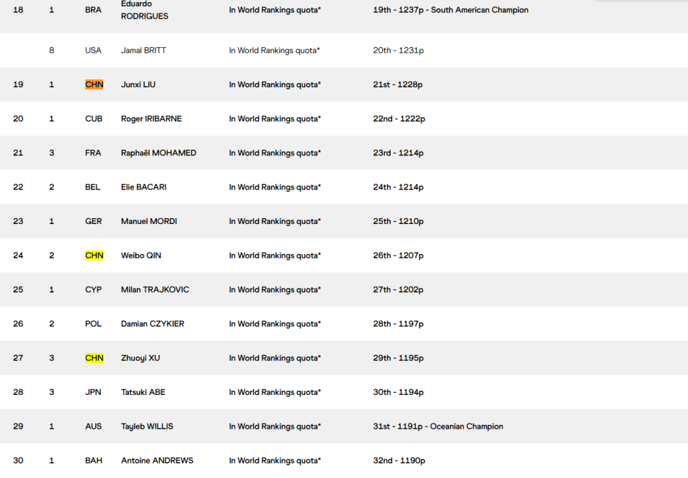Open Roger IRIBARNE athlete entry
This screenshot has height=478, width=688.
pyautogui.click(x=151, y=119)
